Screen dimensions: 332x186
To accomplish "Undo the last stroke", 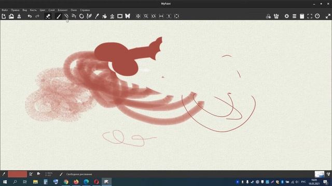I will pyautogui.click(x=30, y=16).
